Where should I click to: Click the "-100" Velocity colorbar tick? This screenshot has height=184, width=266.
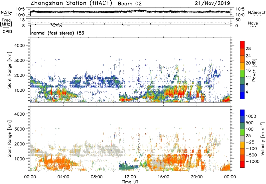pos(251,148)
